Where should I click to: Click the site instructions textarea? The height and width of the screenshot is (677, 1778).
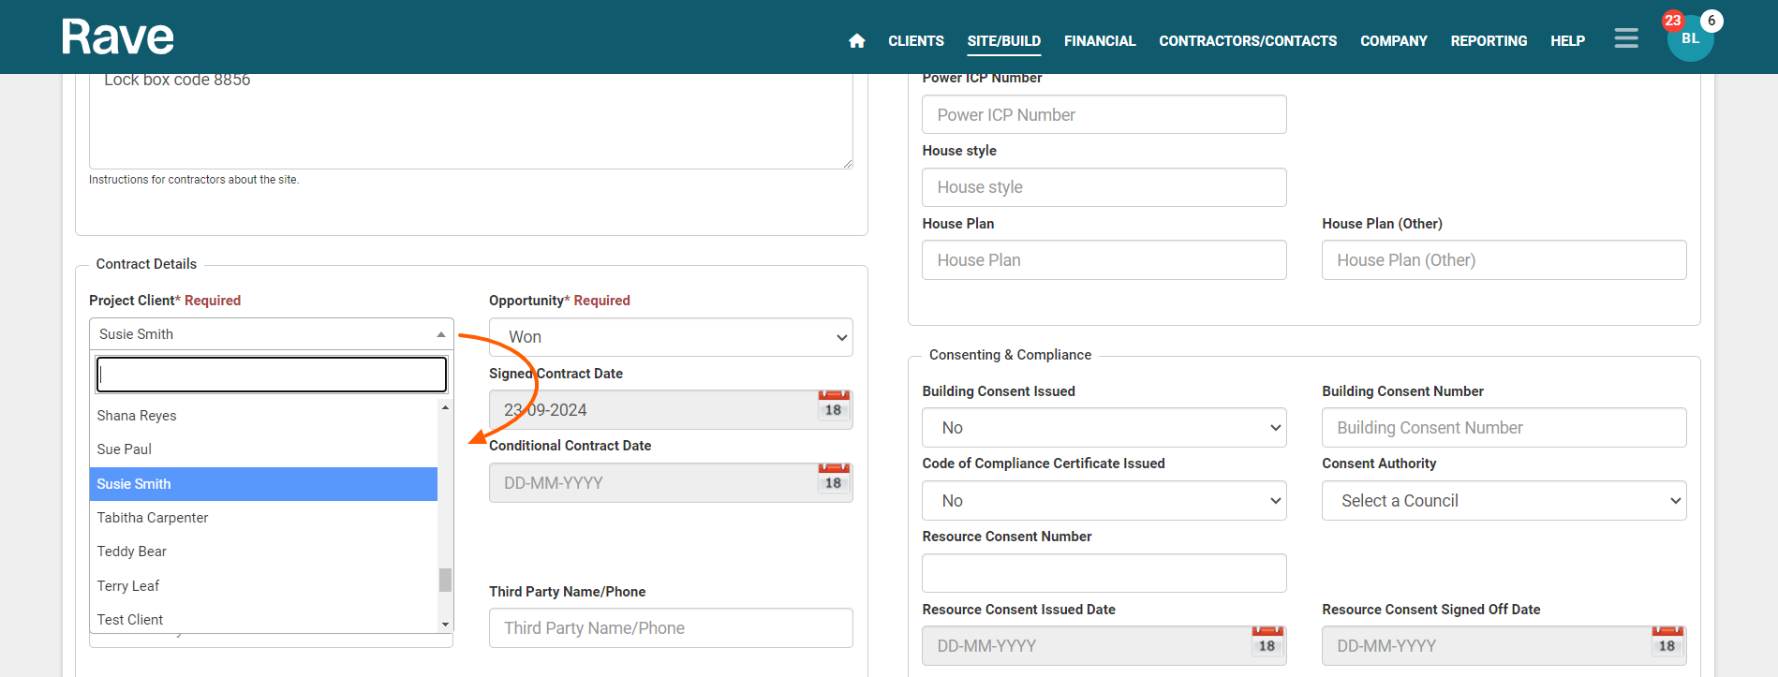click(x=471, y=121)
